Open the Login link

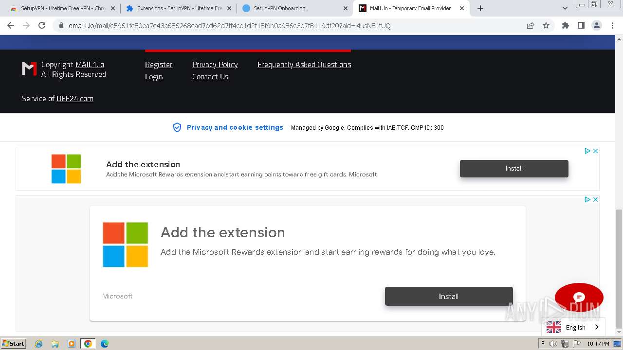point(154,77)
